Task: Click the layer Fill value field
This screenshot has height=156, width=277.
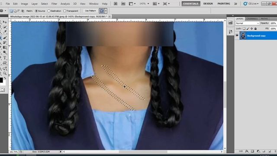Action: [x=273, y=29]
